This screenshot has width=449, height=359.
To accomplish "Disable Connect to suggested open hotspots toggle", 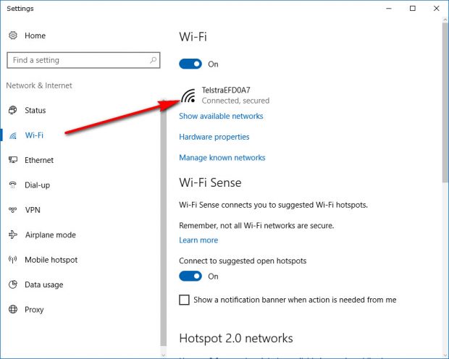I will click(190, 276).
